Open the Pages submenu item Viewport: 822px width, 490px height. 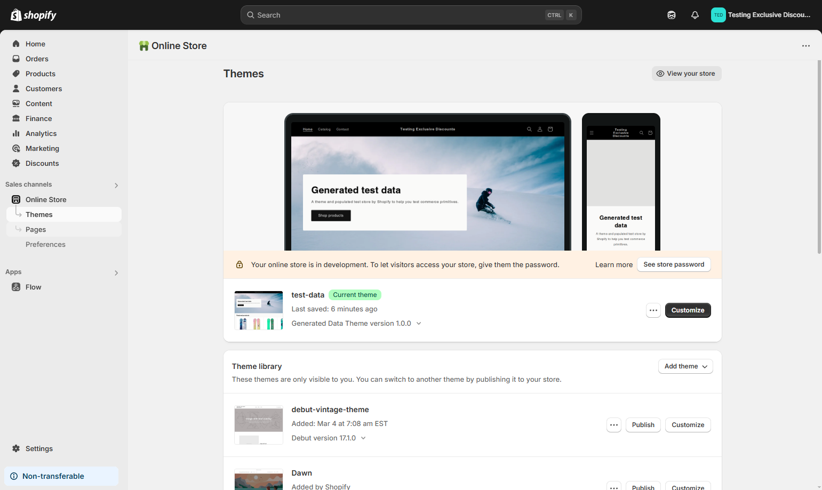(64, 229)
